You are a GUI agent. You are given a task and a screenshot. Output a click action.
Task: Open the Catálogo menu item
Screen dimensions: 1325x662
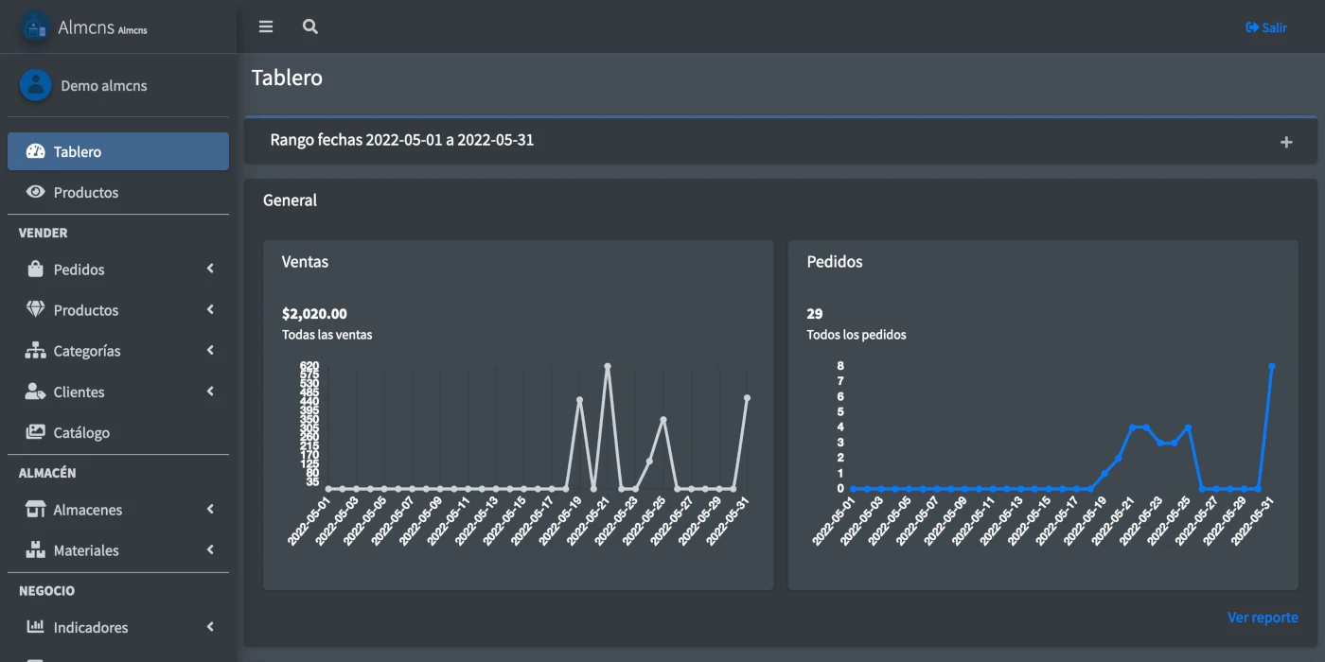(81, 432)
